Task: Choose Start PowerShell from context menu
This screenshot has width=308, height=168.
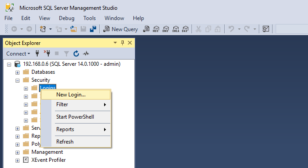Action: point(76,117)
